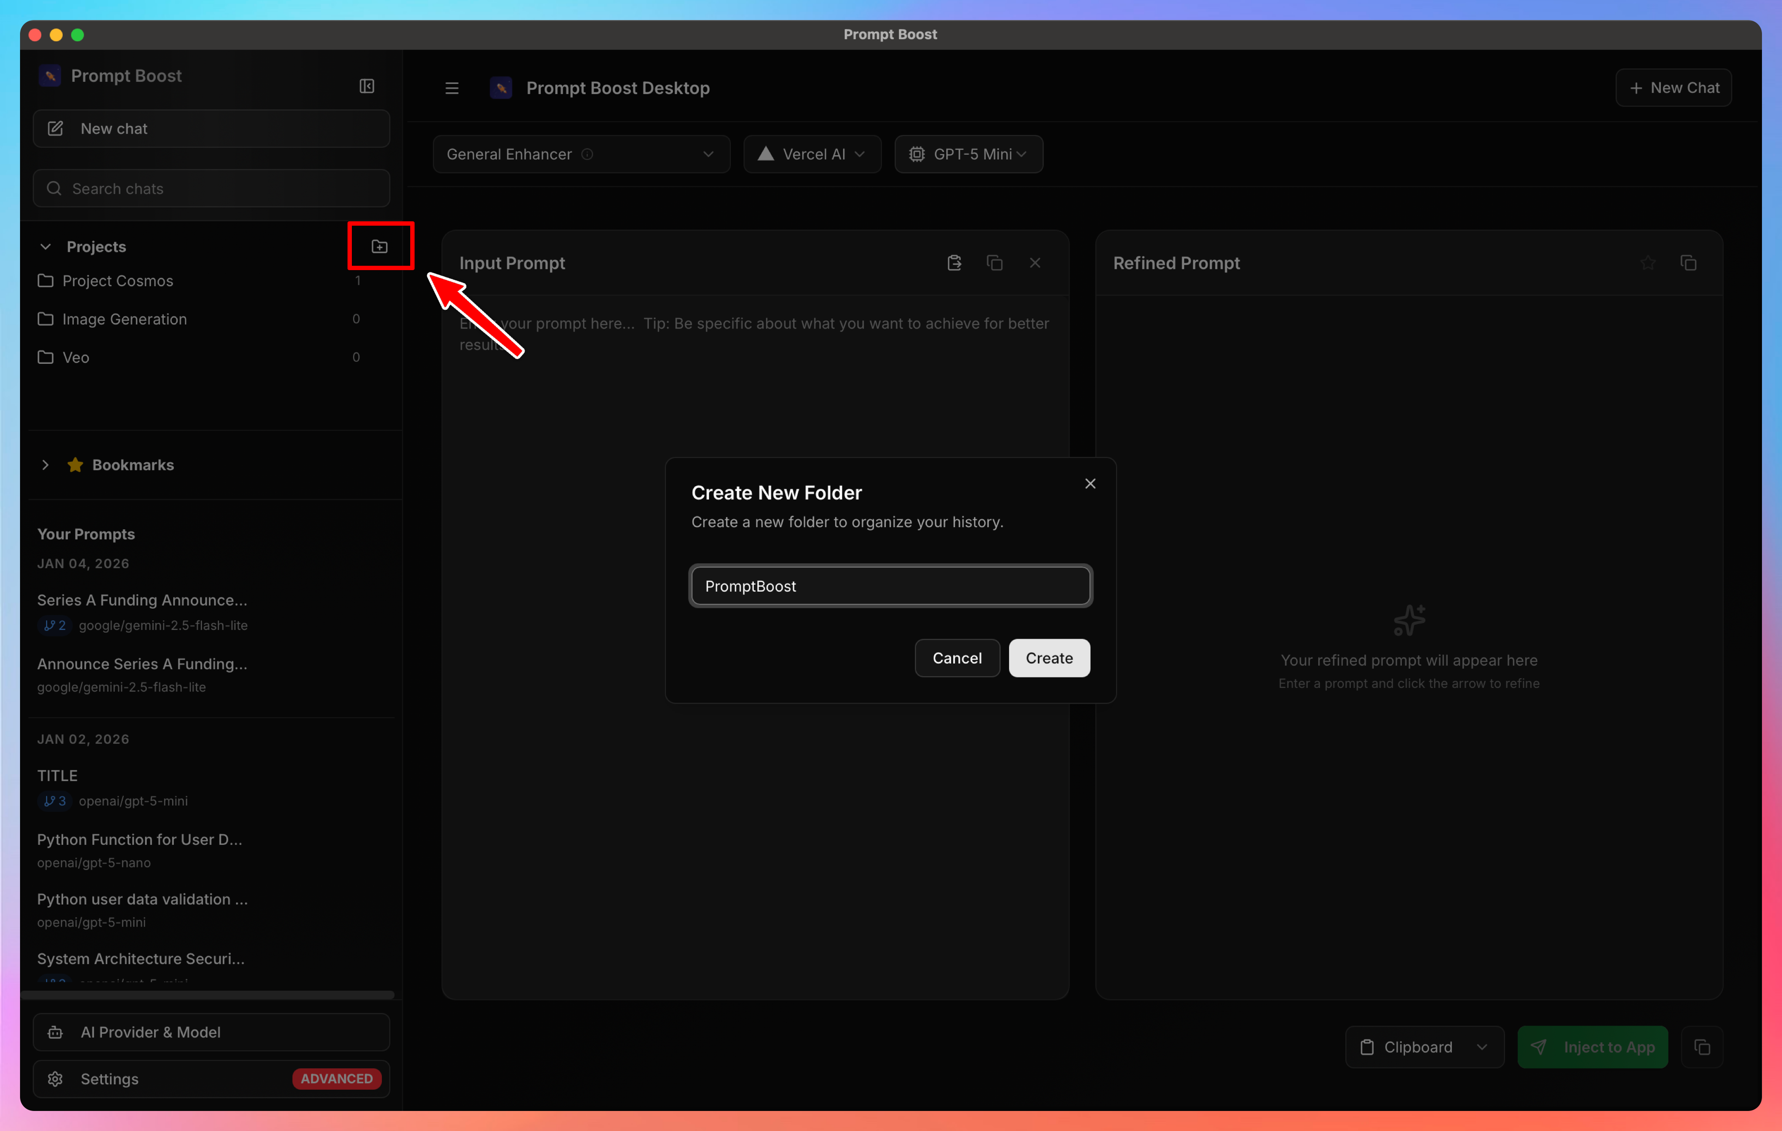Click the Create button in the dialog
The height and width of the screenshot is (1131, 1782).
(1049, 658)
